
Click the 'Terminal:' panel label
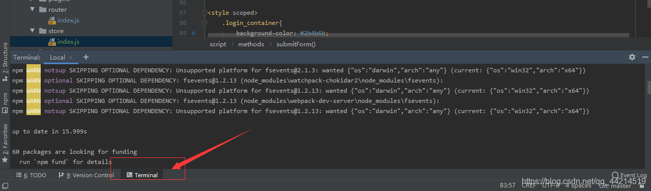coord(26,58)
